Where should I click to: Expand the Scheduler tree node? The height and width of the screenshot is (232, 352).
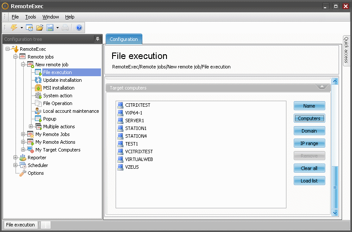pos(15,165)
